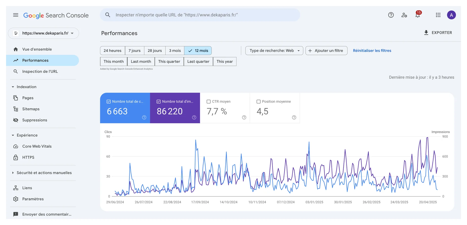Click the 6 663 total clicks value
This screenshot has height=225, width=467.
click(117, 111)
